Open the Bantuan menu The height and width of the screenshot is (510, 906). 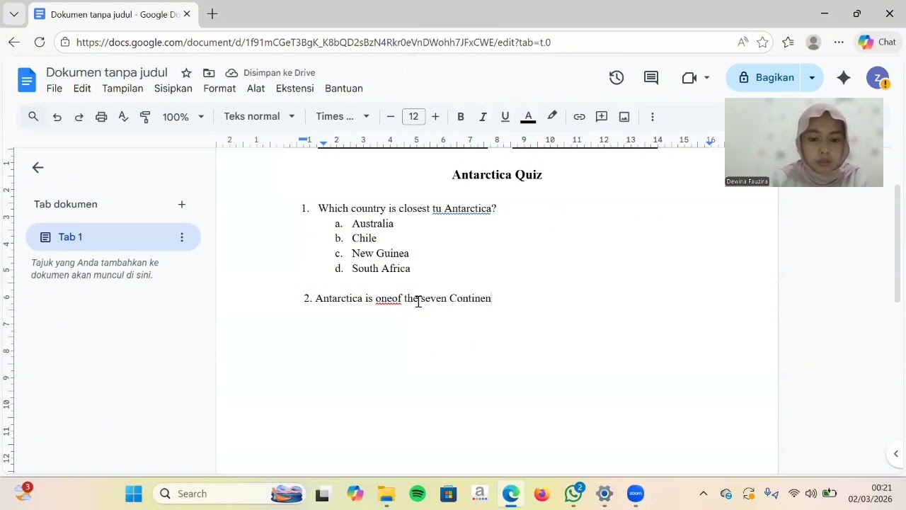[344, 89]
